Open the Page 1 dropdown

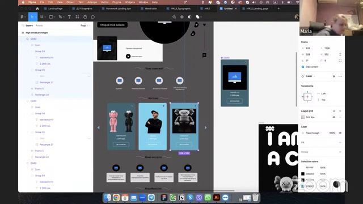click(85, 25)
